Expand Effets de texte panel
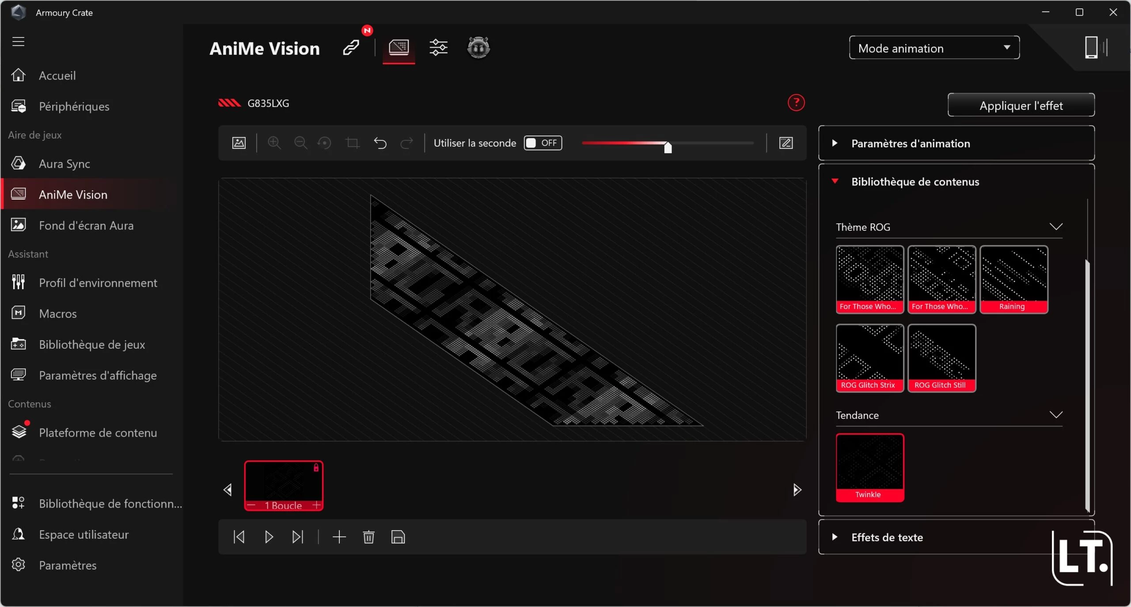This screenshot has height=607, width=1131. pyautogui.click(x=956, y=537)
